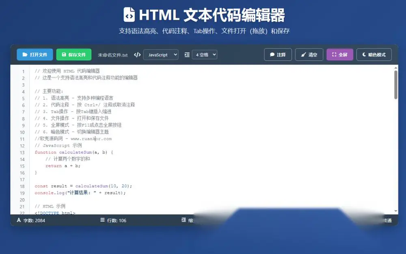The height and width of the screenshot is (254, 406).
Task: Click the file-code logo beside the title
Action: 129,15
